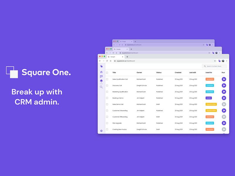Check the Booking a Demo row checkbox
Screen dimensions: 235x176
[x=107, y=98]
